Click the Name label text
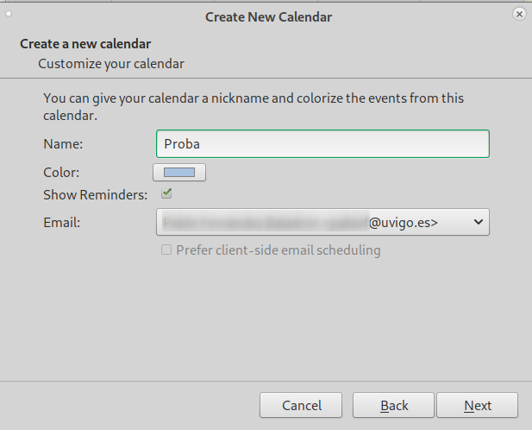Image resolution: width=532 pixels, height=430 pixels. (x=63, y=144)
